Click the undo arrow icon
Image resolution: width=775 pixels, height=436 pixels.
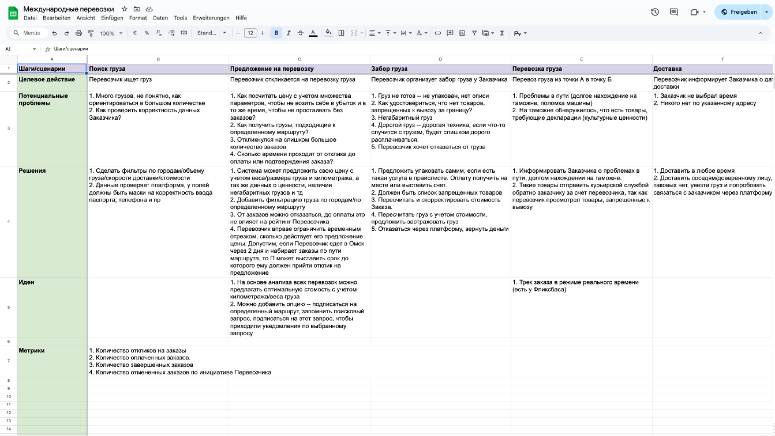(54, 33)
